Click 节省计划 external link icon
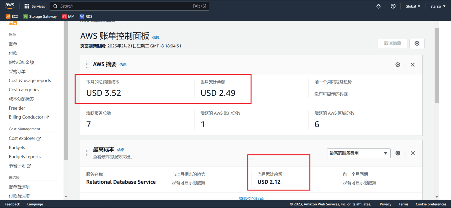This screenshot has height=208, width=451. (29, 166)
